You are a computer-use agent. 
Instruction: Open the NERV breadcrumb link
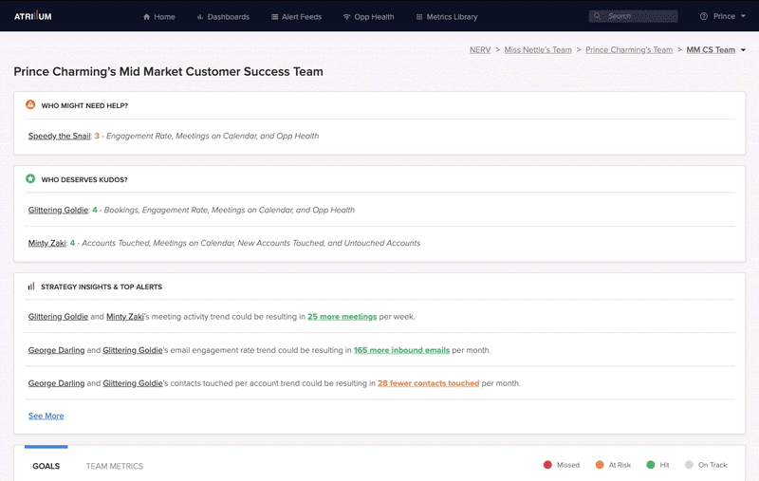(480, 50)
